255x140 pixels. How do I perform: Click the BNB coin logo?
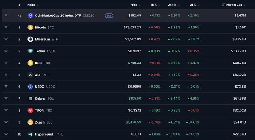pyautogui.click(x=30, y=63)
